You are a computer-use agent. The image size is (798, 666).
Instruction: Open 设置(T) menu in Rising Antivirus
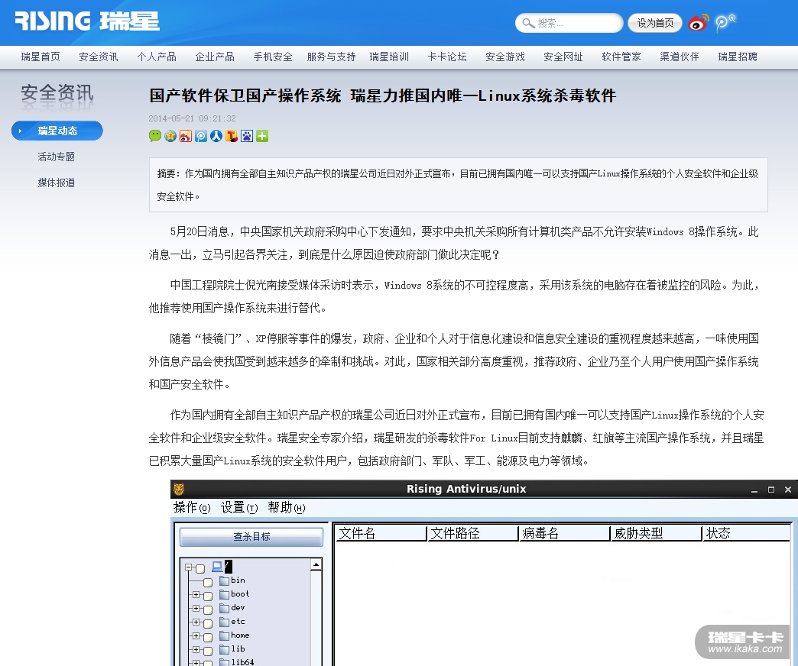pyautogui.click(x=239, y=507)
